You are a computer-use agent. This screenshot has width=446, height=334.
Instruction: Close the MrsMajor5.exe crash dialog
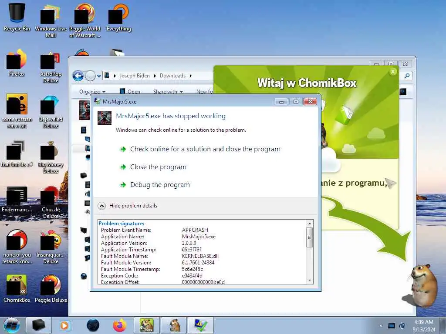[x=310, y=101]
